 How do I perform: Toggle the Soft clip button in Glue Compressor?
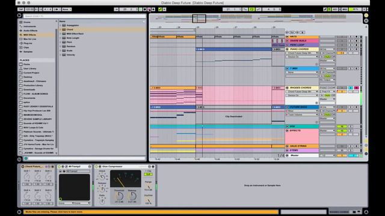pos(148,174)
